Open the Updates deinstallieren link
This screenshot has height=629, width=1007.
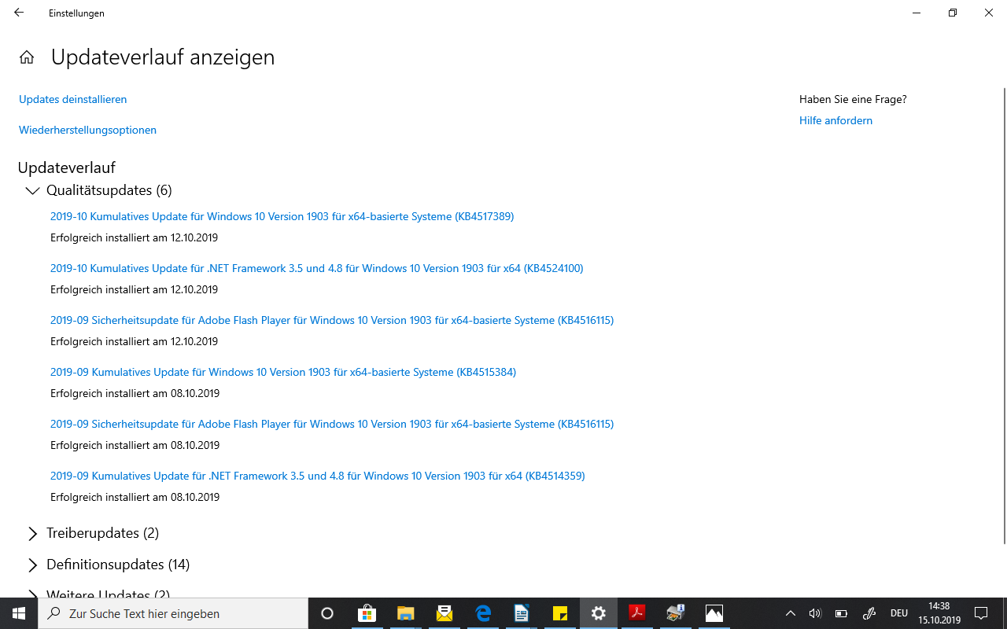(72, 99)
